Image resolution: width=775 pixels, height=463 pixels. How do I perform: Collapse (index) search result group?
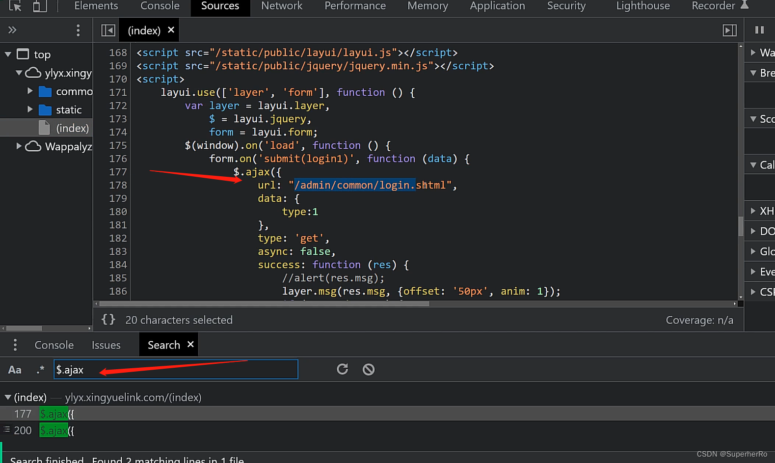8,397
